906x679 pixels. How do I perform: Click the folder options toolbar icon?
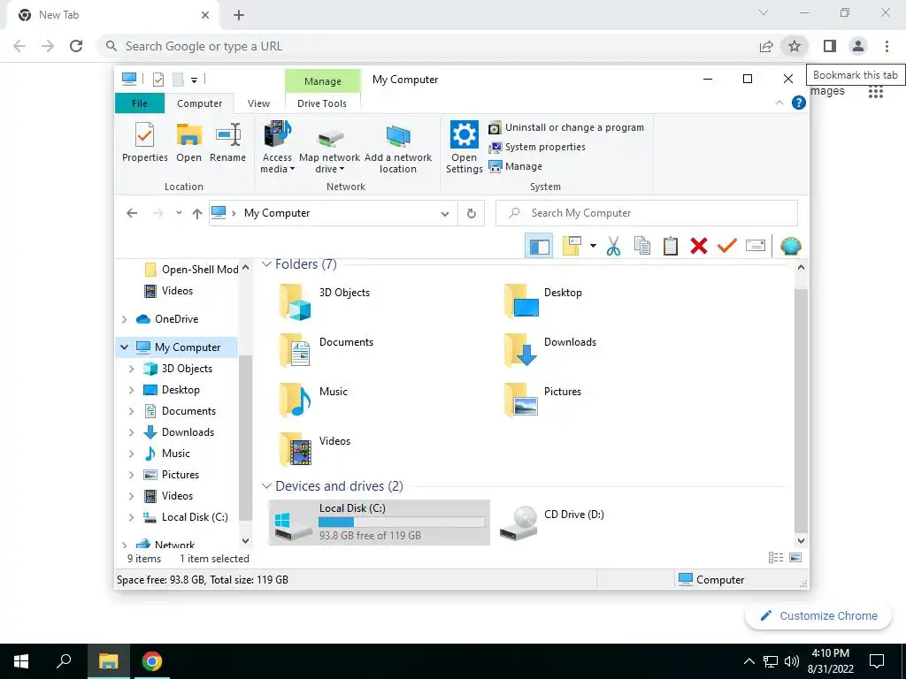click(x=572, y=247)
